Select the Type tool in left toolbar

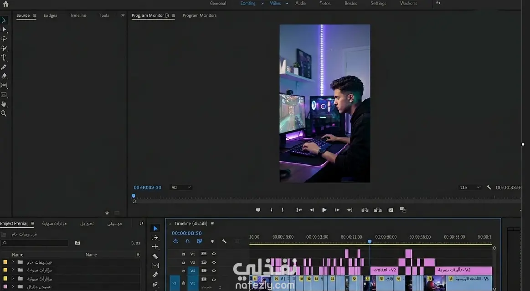point(4,58)
